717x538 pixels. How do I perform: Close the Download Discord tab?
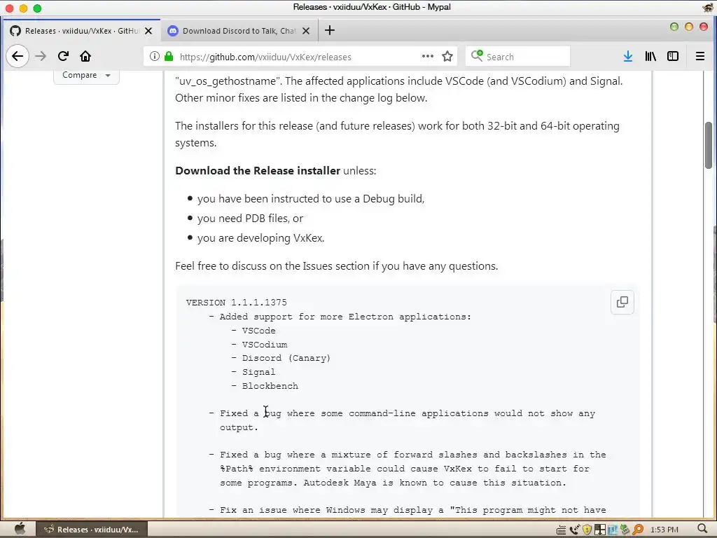[x=306, y=31]
